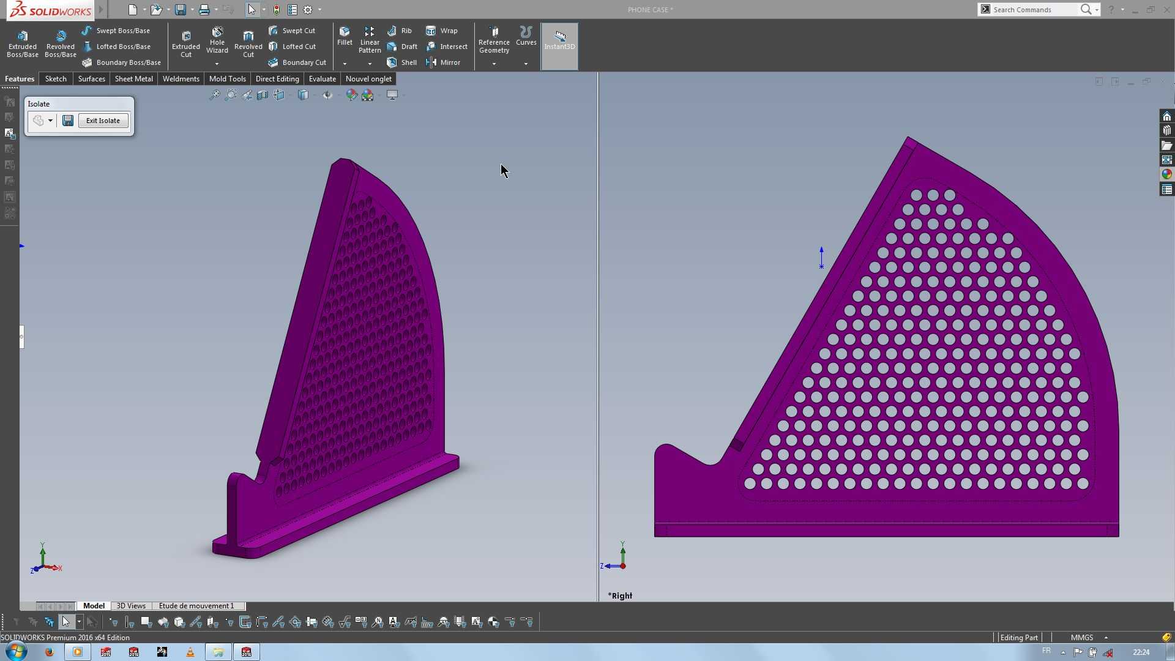Add a Rib feature

click(400, 31)
